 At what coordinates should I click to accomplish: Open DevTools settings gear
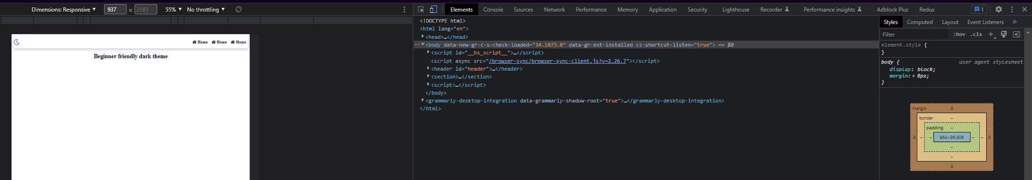(x=999, y=9)
